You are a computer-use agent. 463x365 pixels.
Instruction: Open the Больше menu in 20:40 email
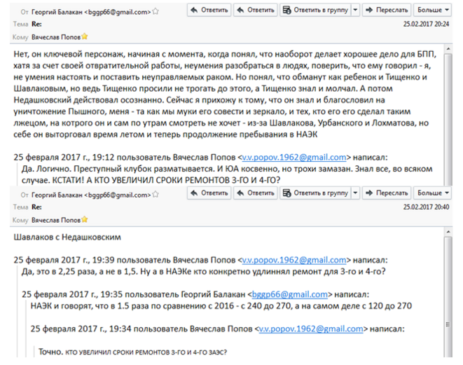click(433, 193)
